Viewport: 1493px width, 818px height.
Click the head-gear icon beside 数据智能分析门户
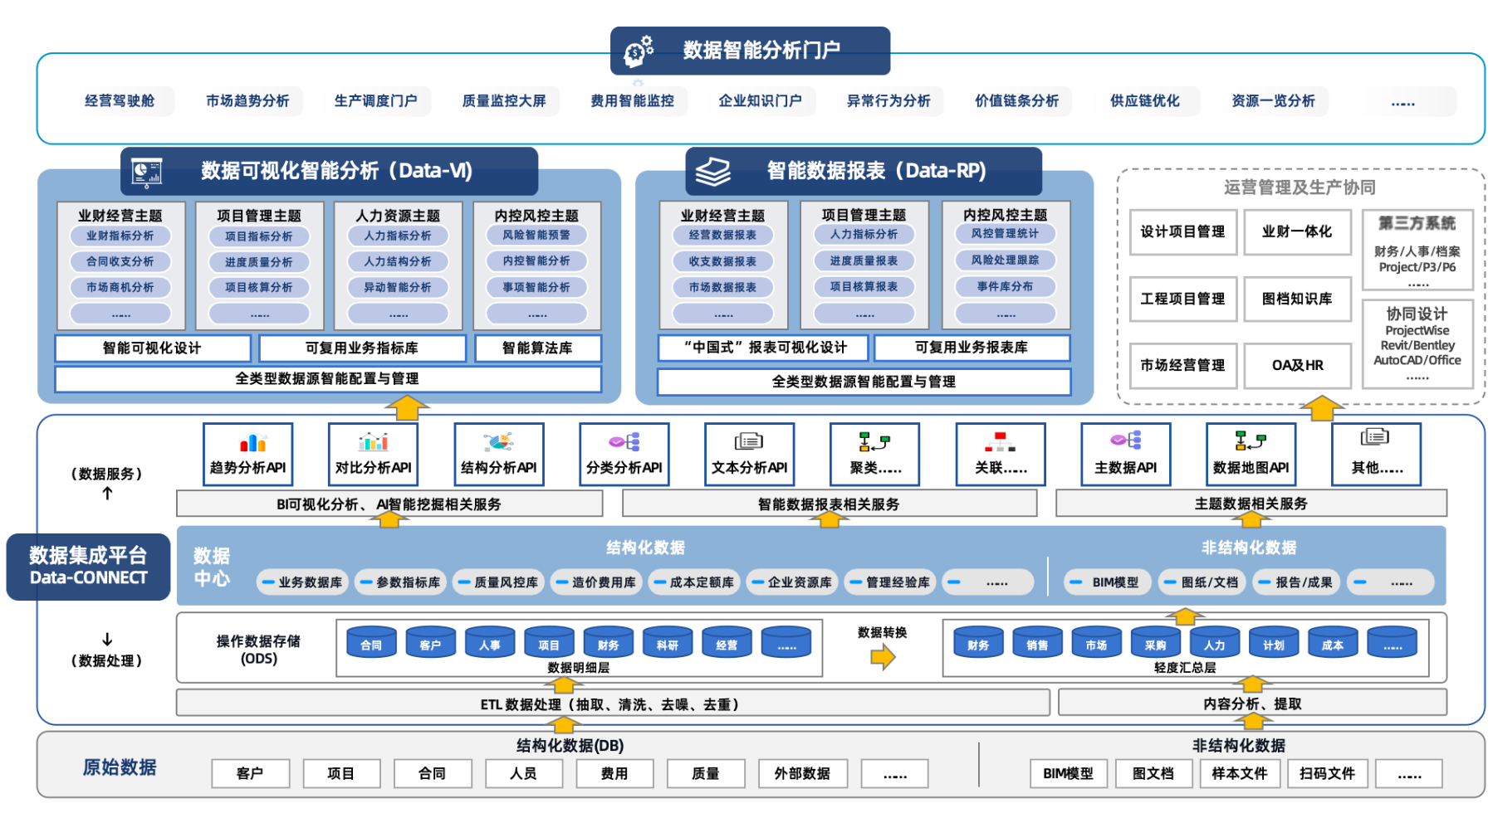(x=639, y=51)
